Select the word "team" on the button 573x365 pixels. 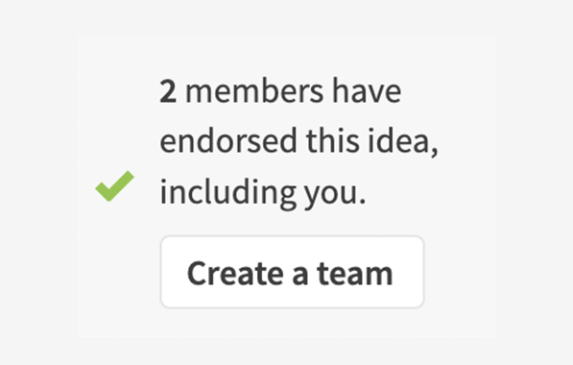pos(355,274)
